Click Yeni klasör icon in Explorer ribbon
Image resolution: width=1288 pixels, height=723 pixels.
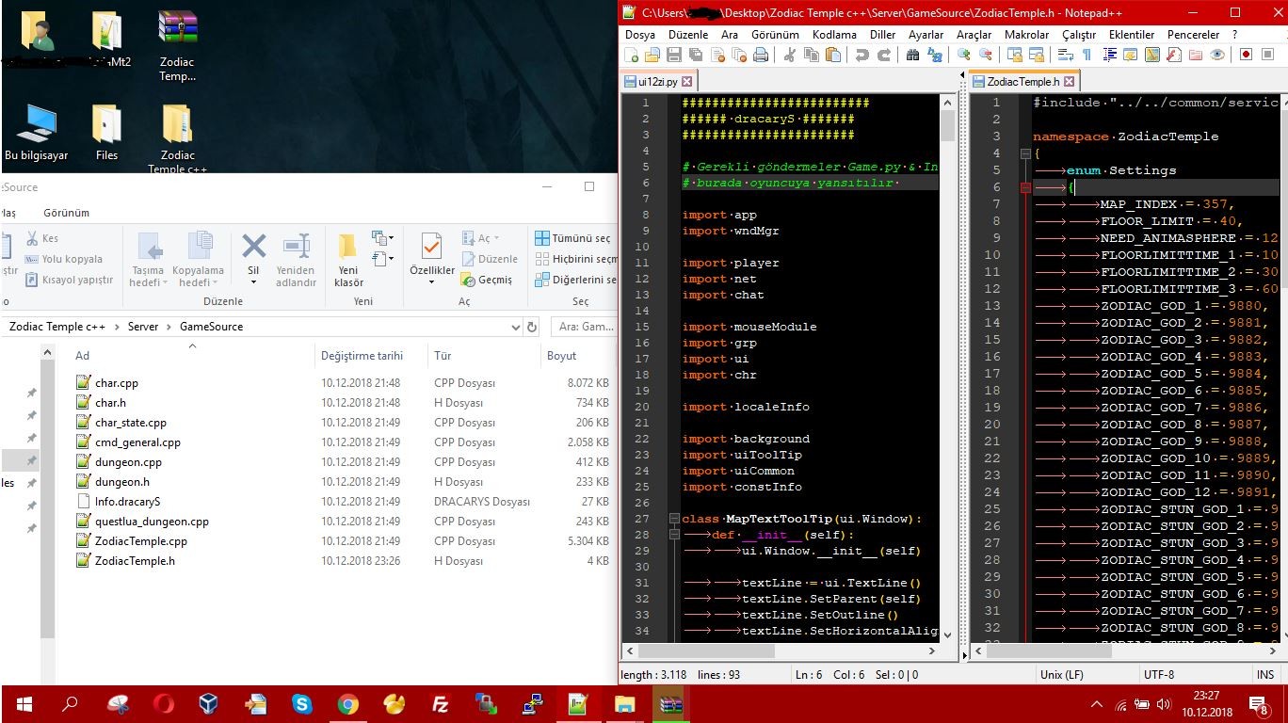348,247
